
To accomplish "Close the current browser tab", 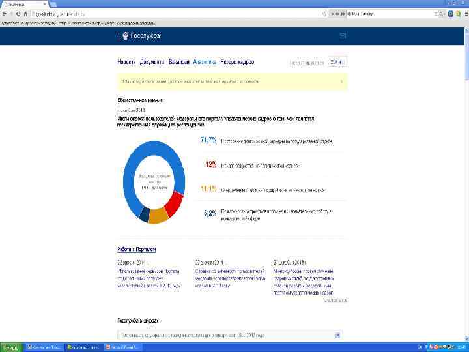I will point(46,4).
